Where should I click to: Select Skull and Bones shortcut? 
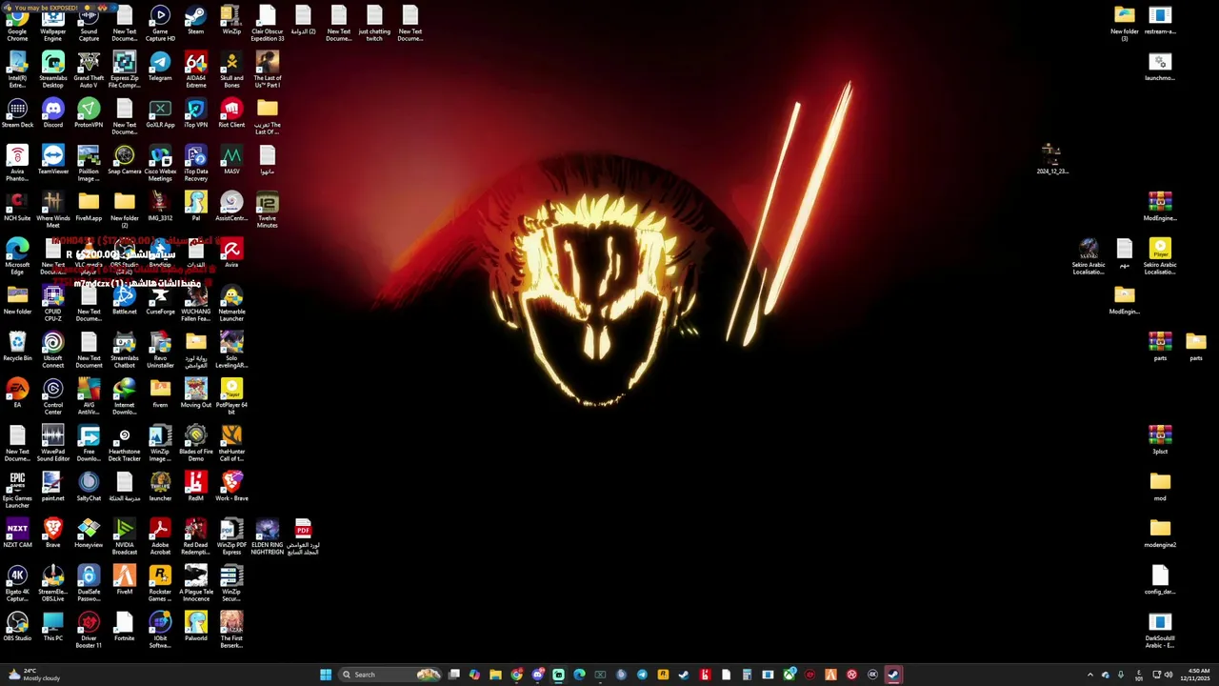231,70
